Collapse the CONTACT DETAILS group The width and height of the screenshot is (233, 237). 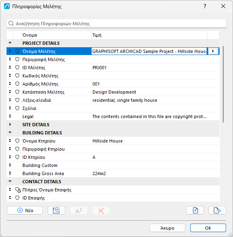(x=10, y=181)
